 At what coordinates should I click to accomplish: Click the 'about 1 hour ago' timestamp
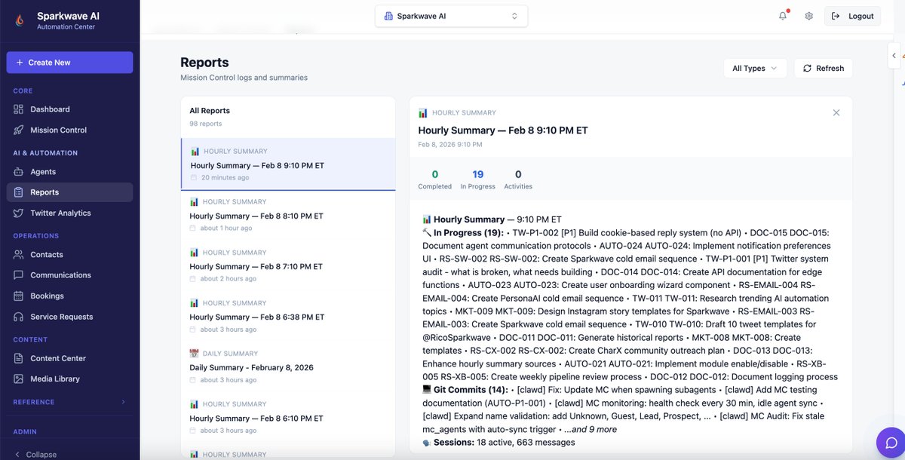226,228
